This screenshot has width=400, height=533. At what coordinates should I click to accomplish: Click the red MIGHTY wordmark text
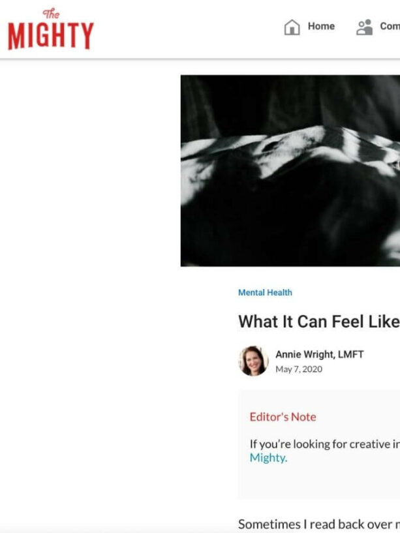[51, 36]
